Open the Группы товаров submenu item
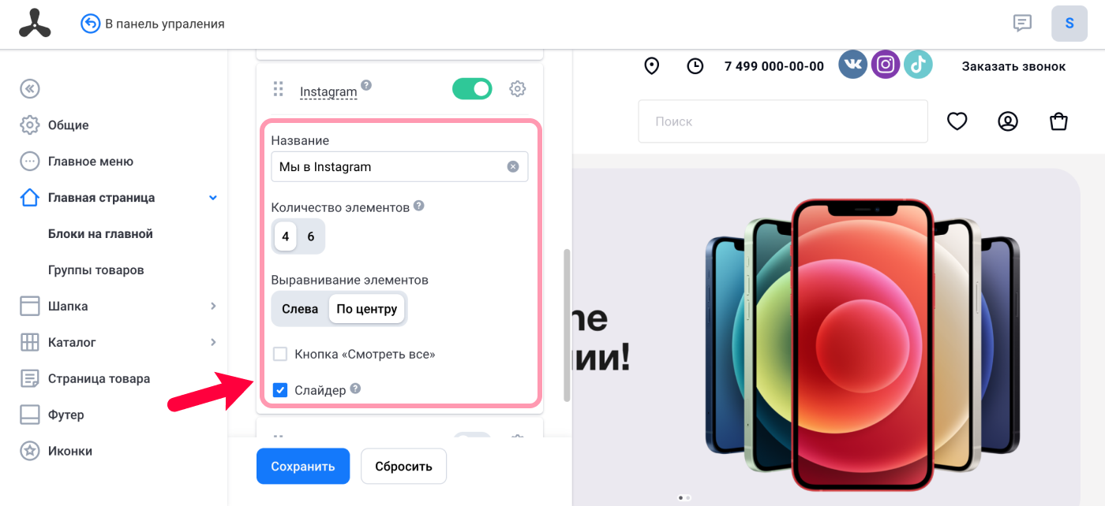 click(x=96, y=270)
